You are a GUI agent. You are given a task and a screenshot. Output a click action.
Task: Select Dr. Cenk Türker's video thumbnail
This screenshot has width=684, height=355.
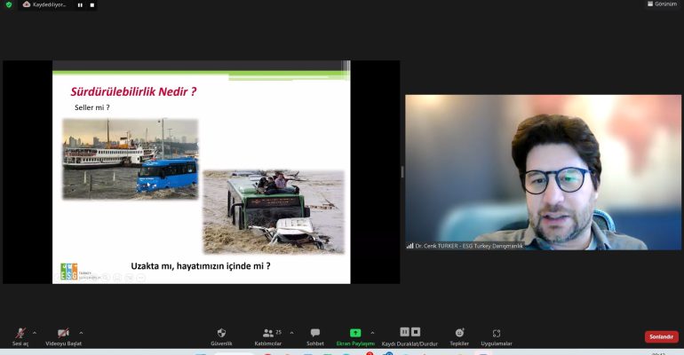click(543, 172)
